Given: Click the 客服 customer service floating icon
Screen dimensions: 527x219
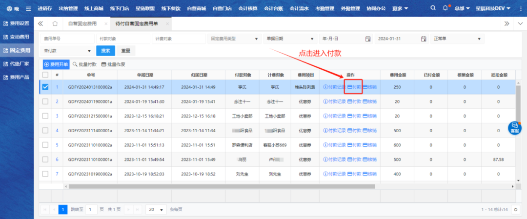Looking at the screenshot, I should click(514, 127).
